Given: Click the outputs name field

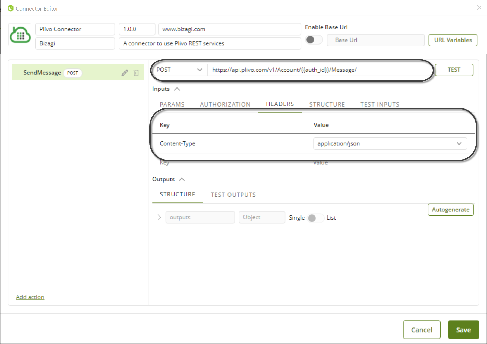Looking at the screenshot, I should coord(200,217).
